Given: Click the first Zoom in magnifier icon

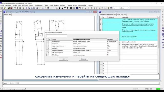Looking at the screenshot, I should (x=26, y=8).
